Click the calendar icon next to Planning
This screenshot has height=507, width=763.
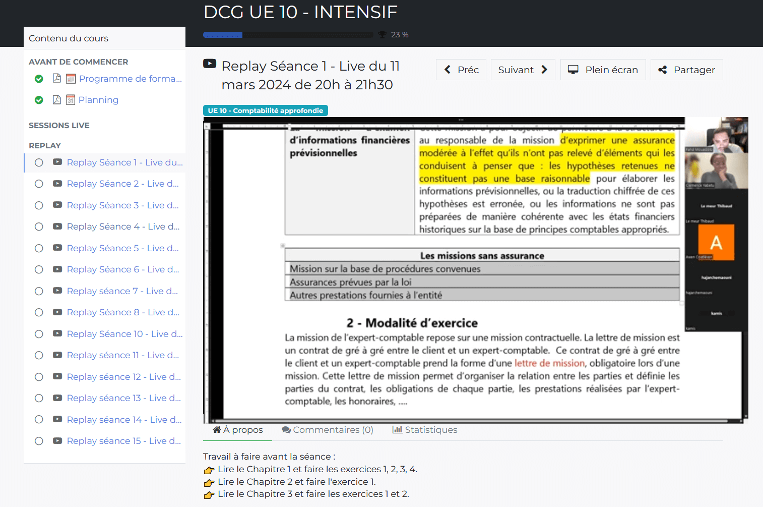coord(71,100)
